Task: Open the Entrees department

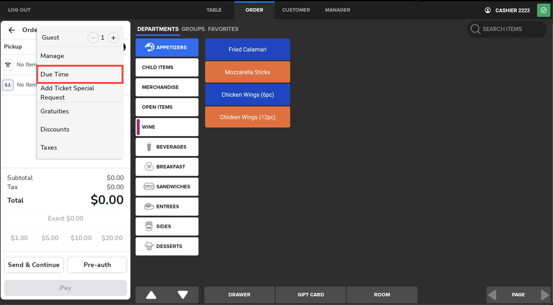Action: point(167,207)
